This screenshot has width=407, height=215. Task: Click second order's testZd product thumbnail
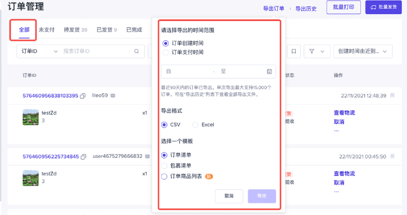(x=31, y=178)
